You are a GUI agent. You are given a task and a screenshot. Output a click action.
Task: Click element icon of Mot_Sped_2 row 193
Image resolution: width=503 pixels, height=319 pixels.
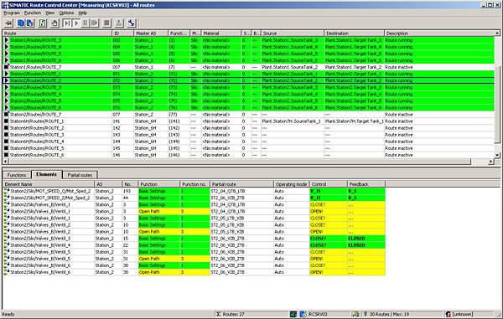click(x=7, y=191)
